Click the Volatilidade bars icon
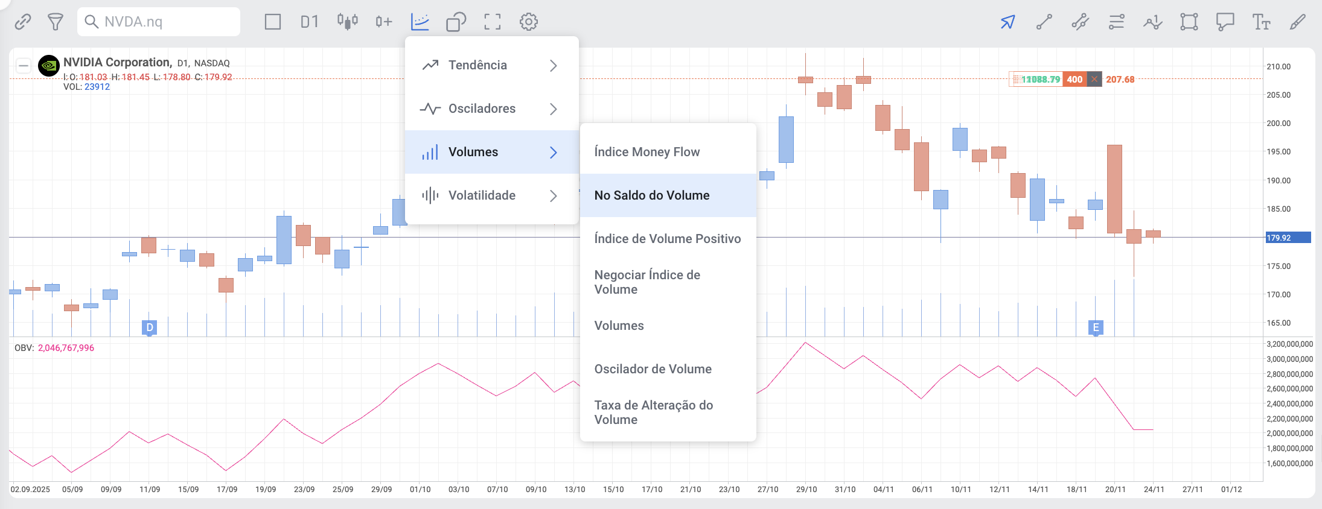This screenshot has height=509, width=1322. 430,195
